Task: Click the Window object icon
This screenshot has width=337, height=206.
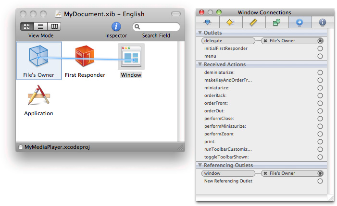Action: click(131, 57)
